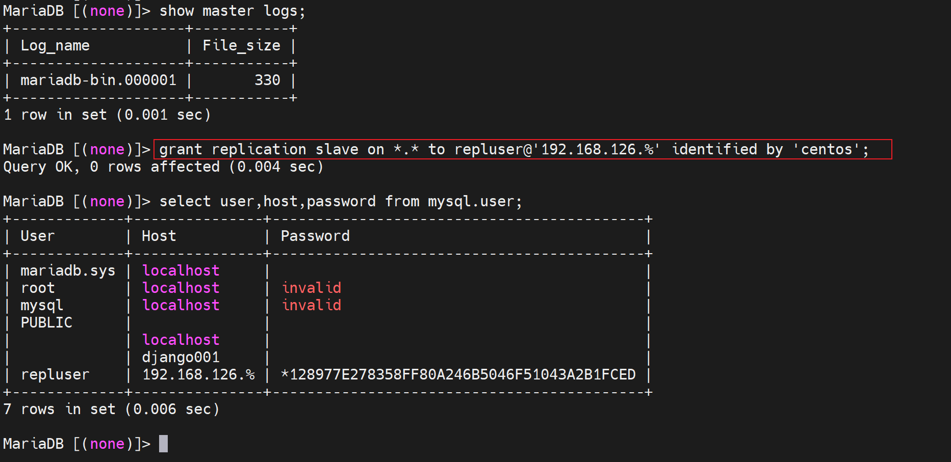Click the repluser entry in the User column

55,375
